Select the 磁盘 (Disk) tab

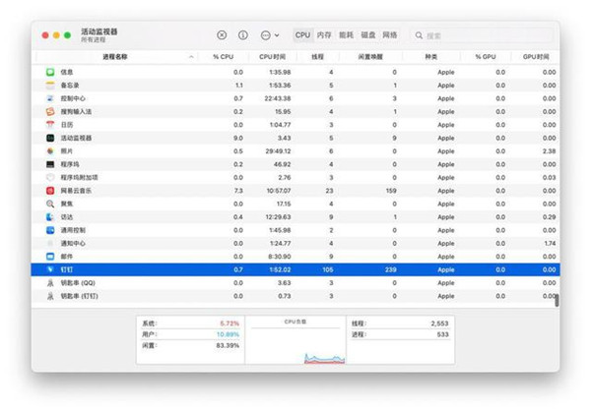point(368,34)
